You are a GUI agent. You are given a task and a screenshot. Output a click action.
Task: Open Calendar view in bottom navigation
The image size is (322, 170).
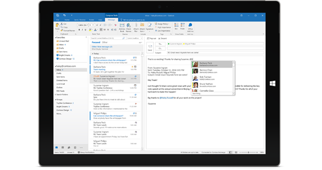pos(63,147)
